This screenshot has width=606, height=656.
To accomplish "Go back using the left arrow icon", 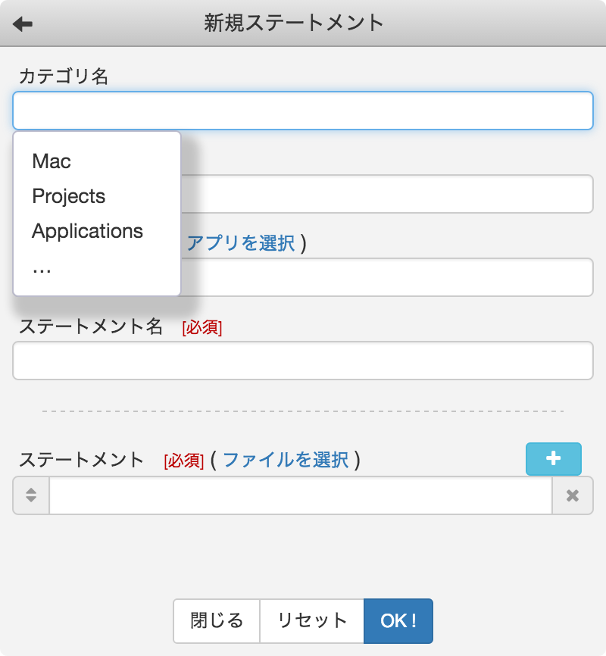I will (x=23, y=23).
